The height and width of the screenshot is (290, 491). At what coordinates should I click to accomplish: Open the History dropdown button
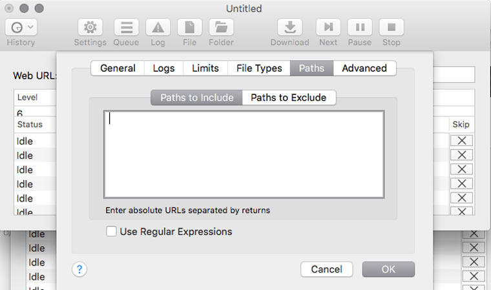[21, 28]
